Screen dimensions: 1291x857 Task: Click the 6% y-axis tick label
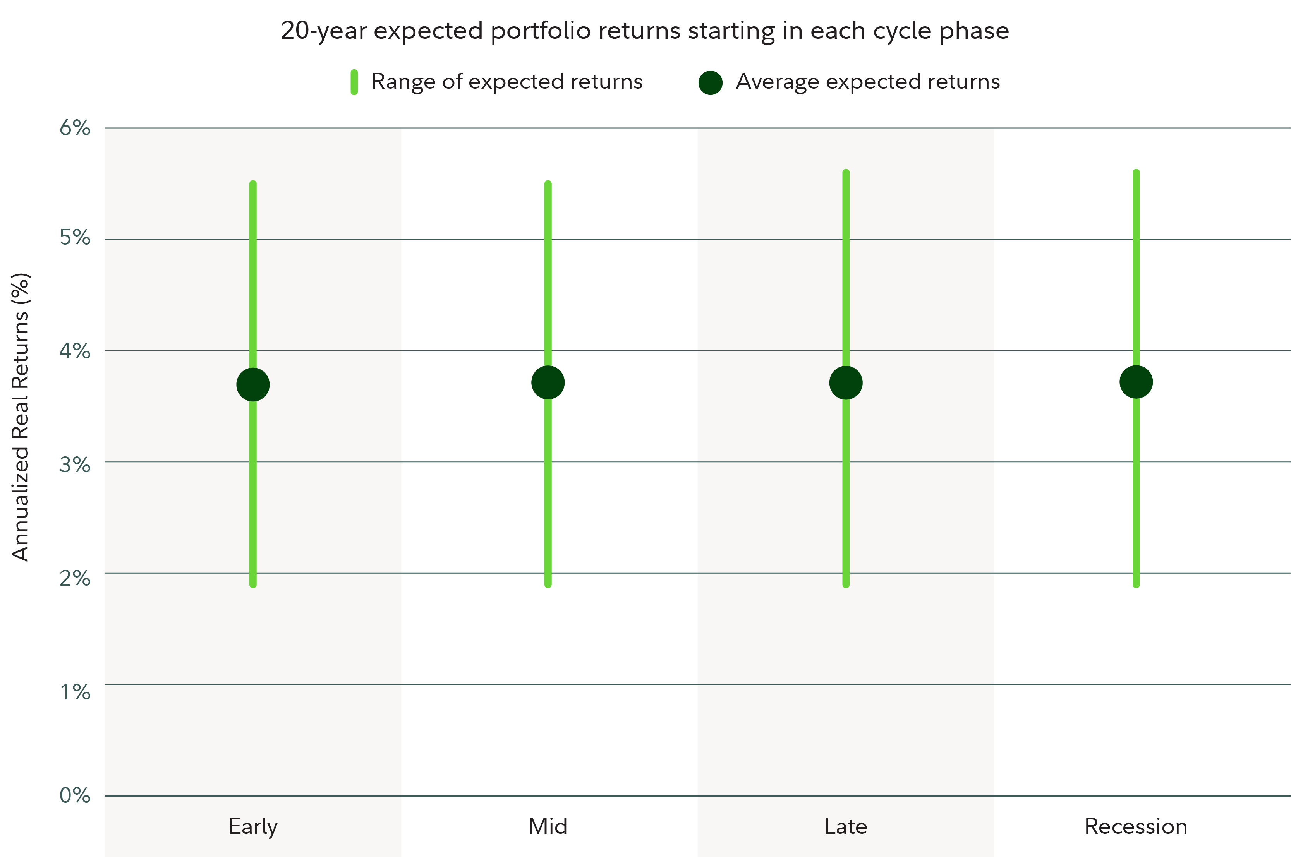[x=75, y=128]
